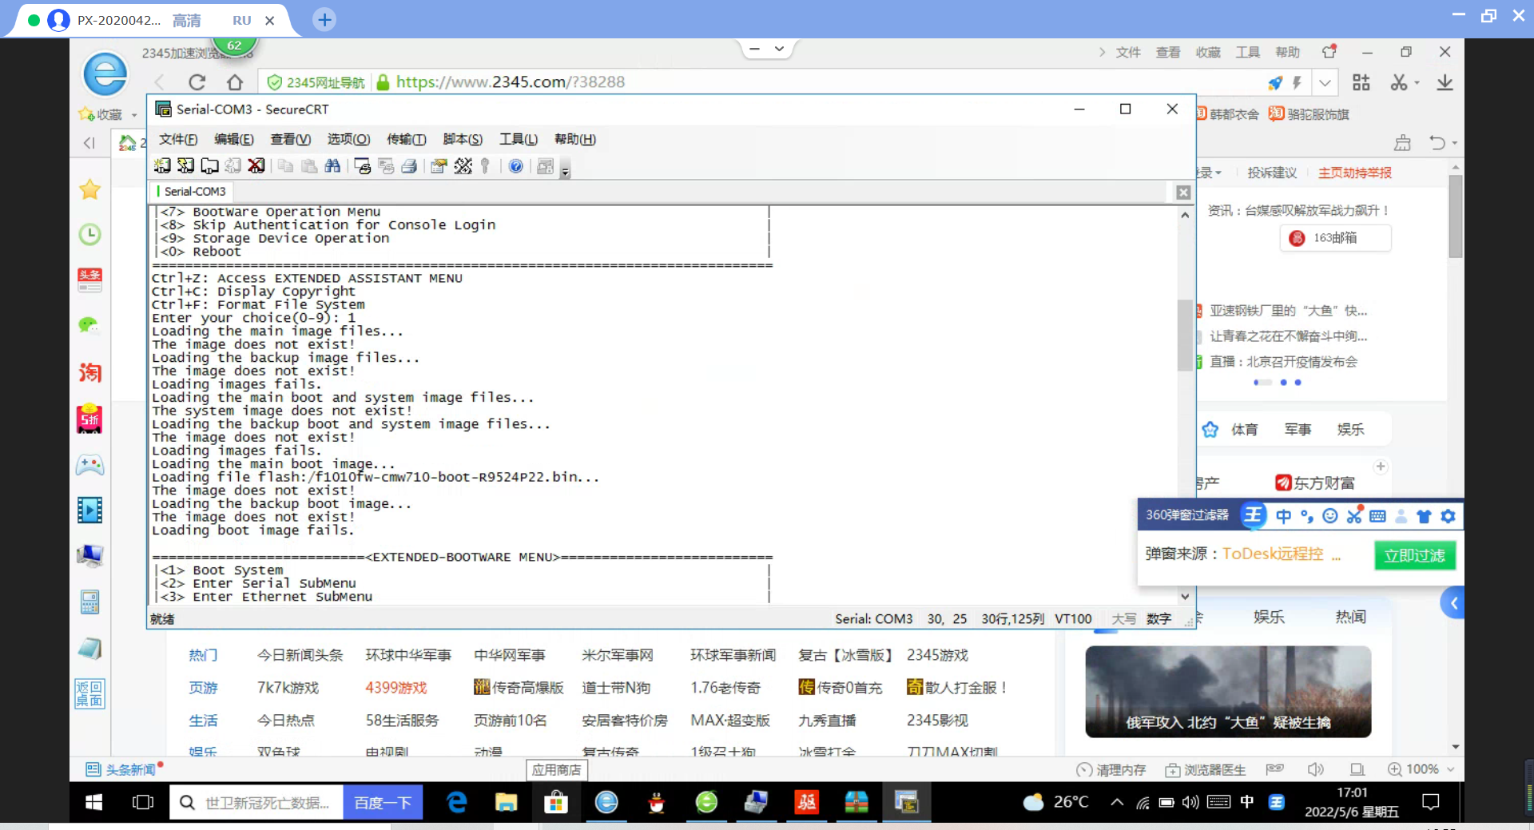Open 编辑(E) menu in SecureCRT
Screen dimensions: 1534x830
[233, 139]
